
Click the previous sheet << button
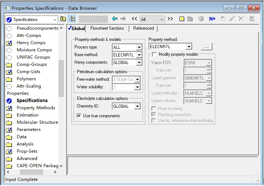(134, 18)
